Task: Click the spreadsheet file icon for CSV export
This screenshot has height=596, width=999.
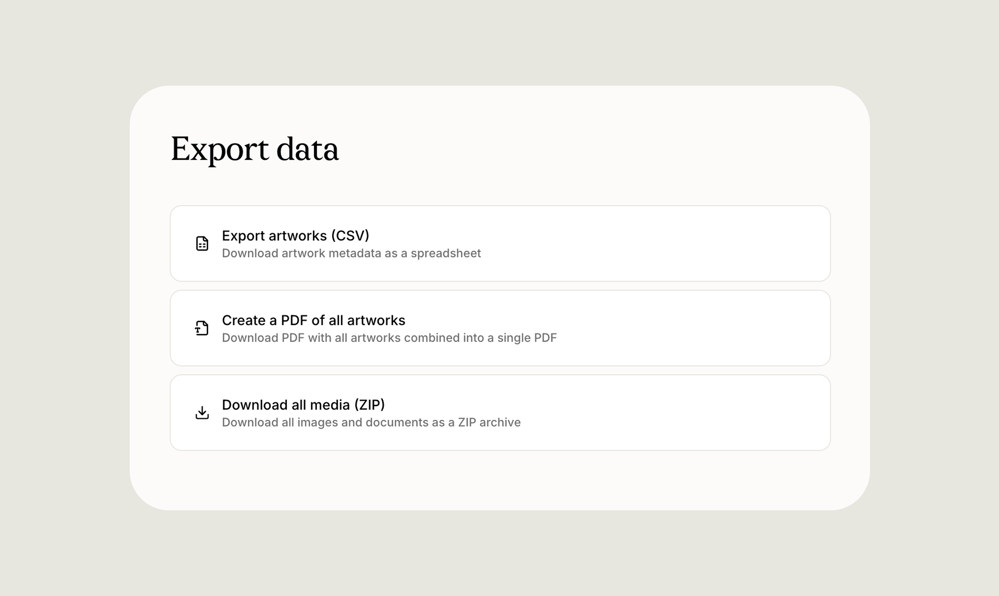Action: [x=202, y=243]
